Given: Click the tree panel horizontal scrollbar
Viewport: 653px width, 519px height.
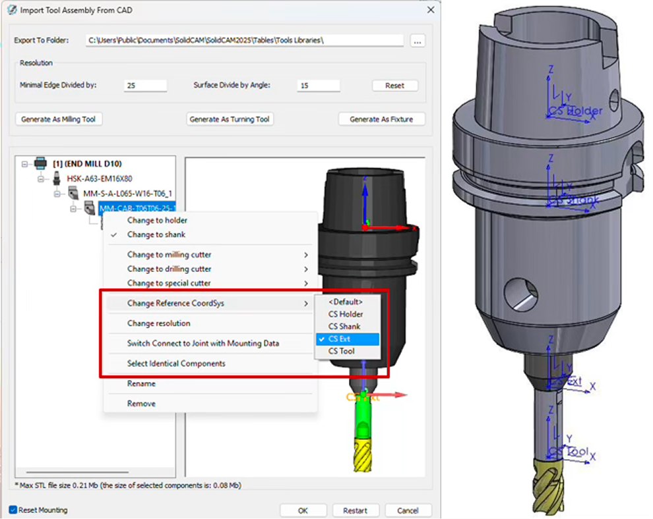Looking at the screenshot, I should (77, 472).
